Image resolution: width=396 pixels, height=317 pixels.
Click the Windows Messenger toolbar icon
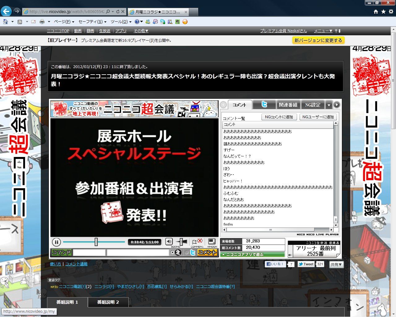148,22
